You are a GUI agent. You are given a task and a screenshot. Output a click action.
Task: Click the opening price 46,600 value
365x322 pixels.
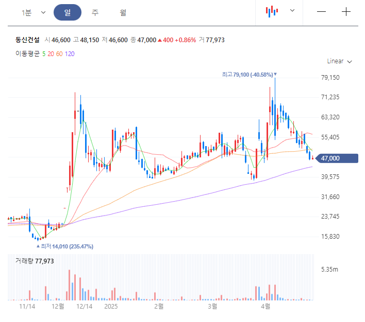click(61, 40)
